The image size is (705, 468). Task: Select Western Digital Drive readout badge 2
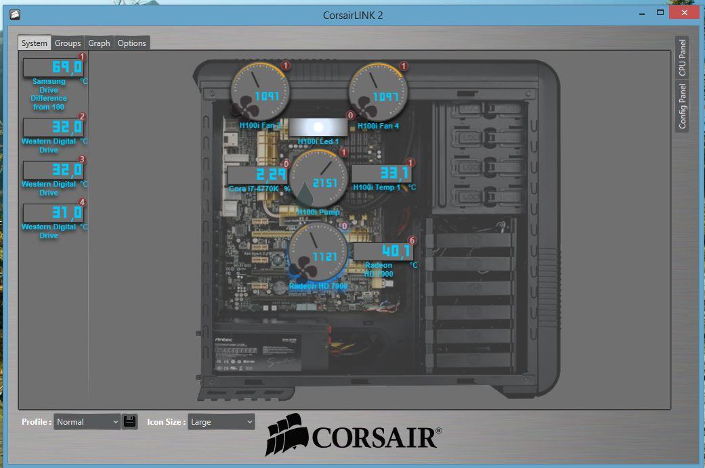53,127
